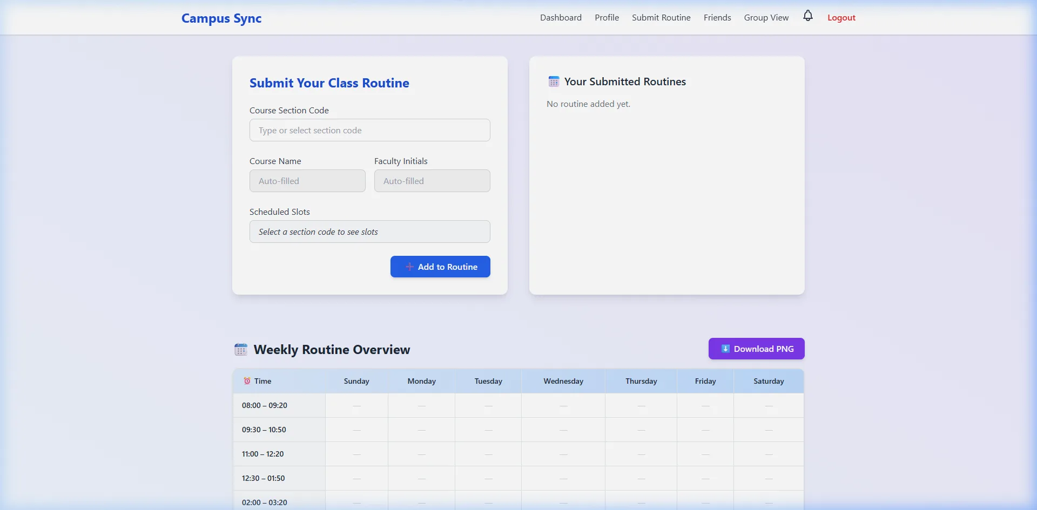Switch to Group View
The width and height of the screenshot is (1037, 510).
(766, 17)
